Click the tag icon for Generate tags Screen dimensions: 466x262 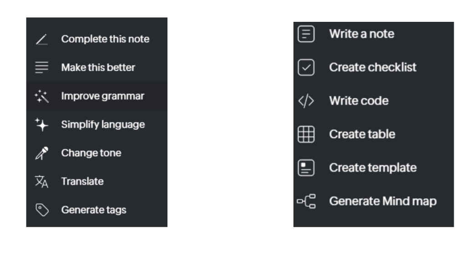coord(42,210)
